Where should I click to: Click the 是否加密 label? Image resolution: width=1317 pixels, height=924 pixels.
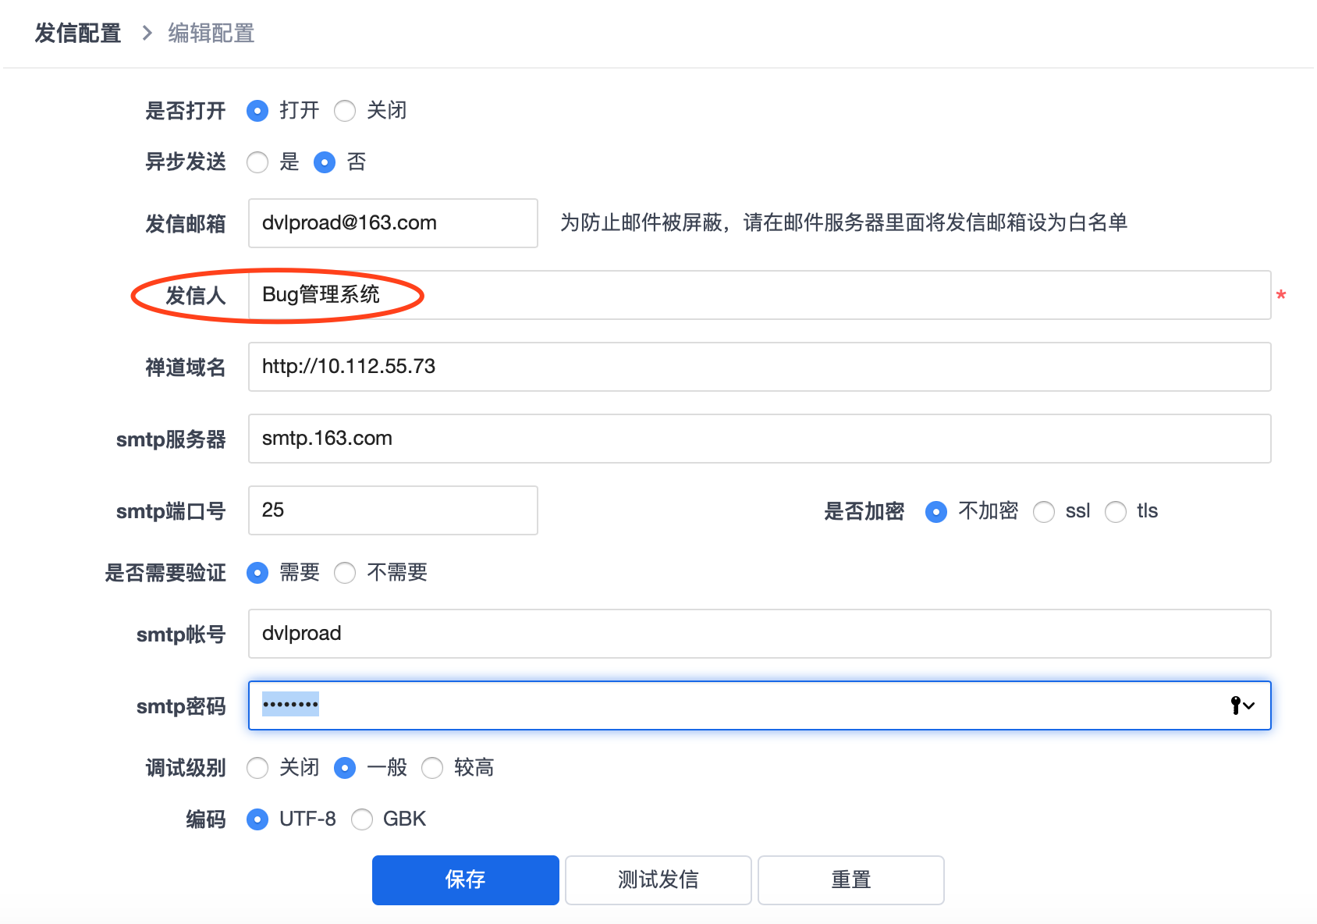[864, 512]
